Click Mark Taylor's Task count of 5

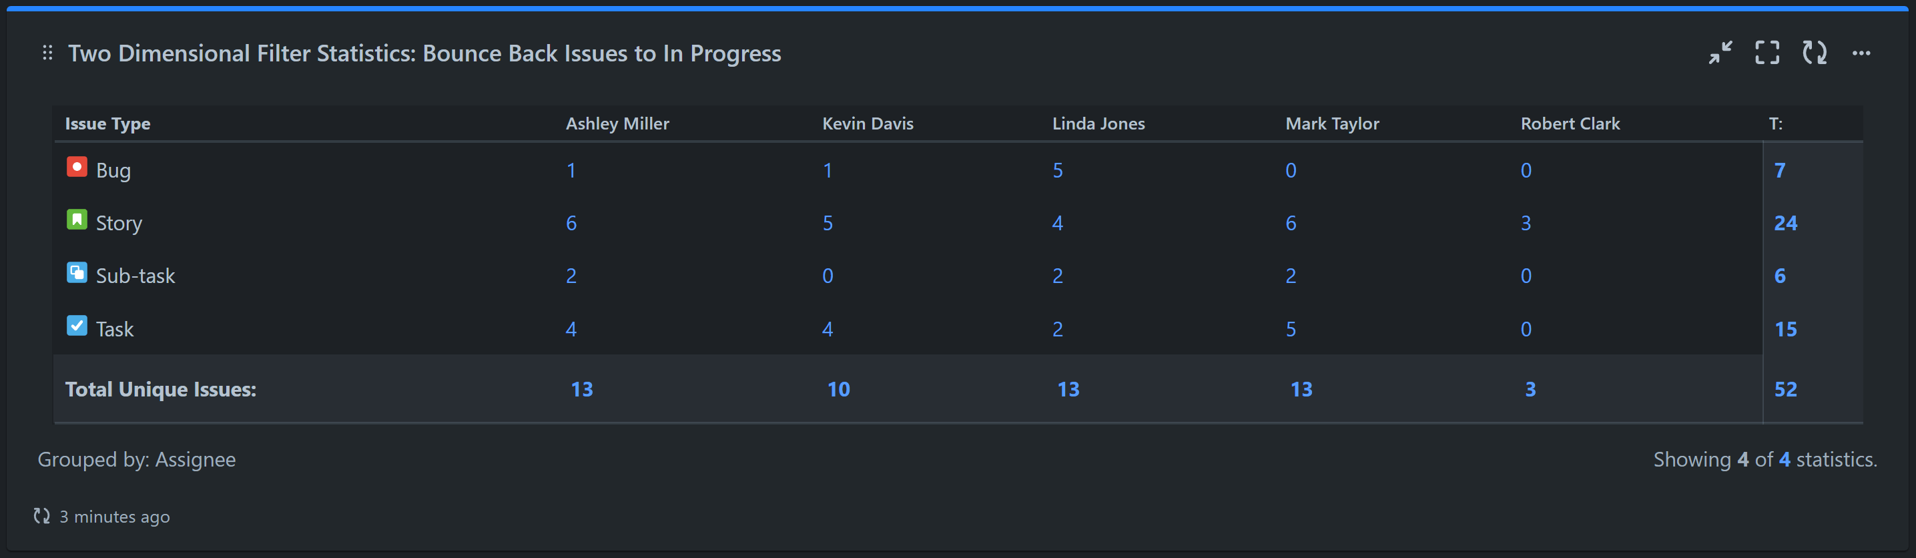1291,327
